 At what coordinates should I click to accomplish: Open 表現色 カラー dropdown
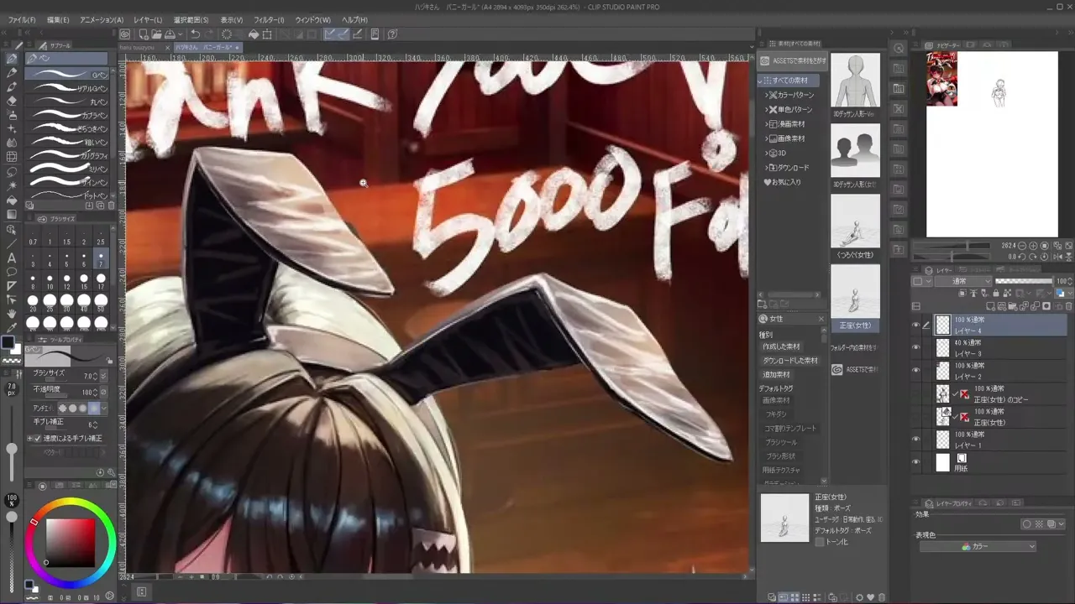click(978, 547)
